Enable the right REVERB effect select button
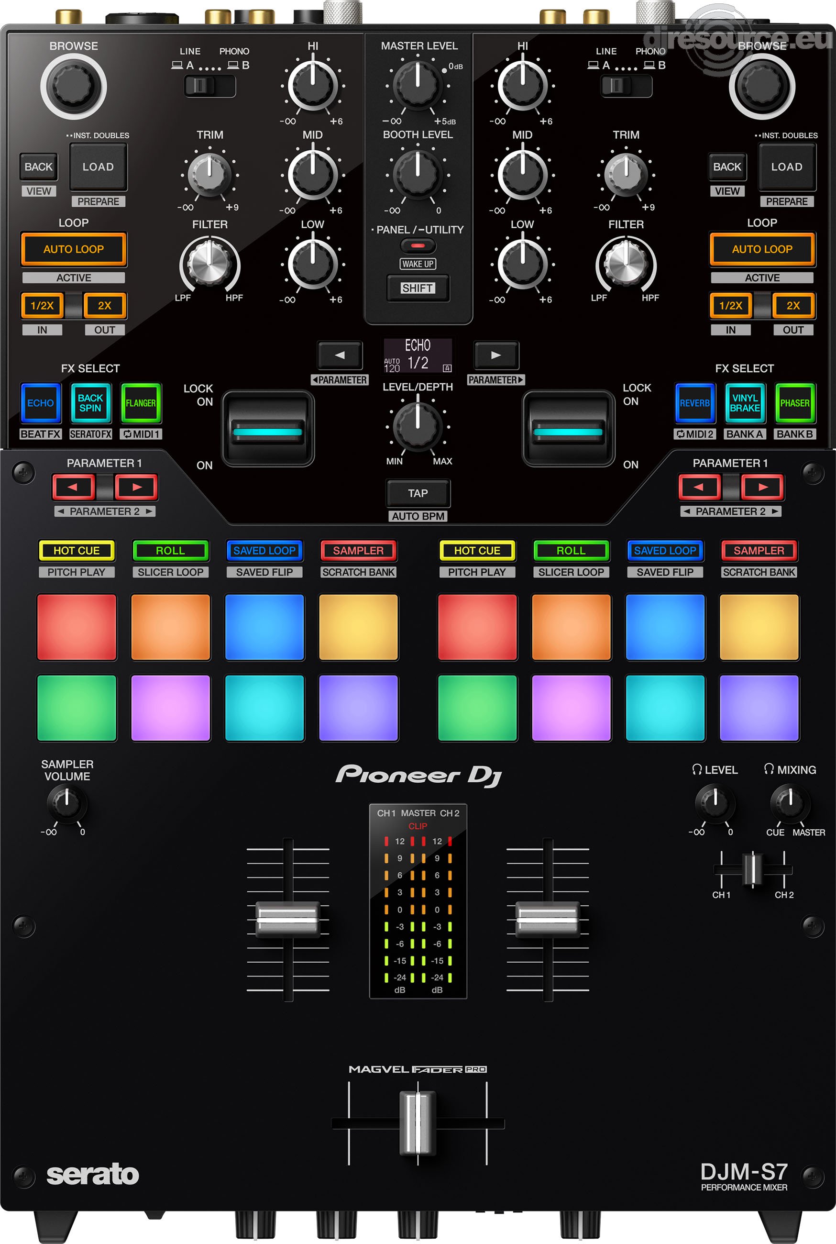 point(694,403)
